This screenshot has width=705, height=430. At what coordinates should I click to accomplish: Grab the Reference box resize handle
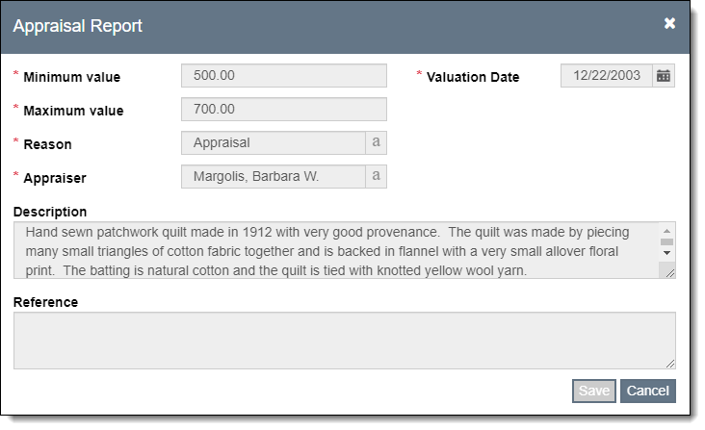click(x=669, y=362)
